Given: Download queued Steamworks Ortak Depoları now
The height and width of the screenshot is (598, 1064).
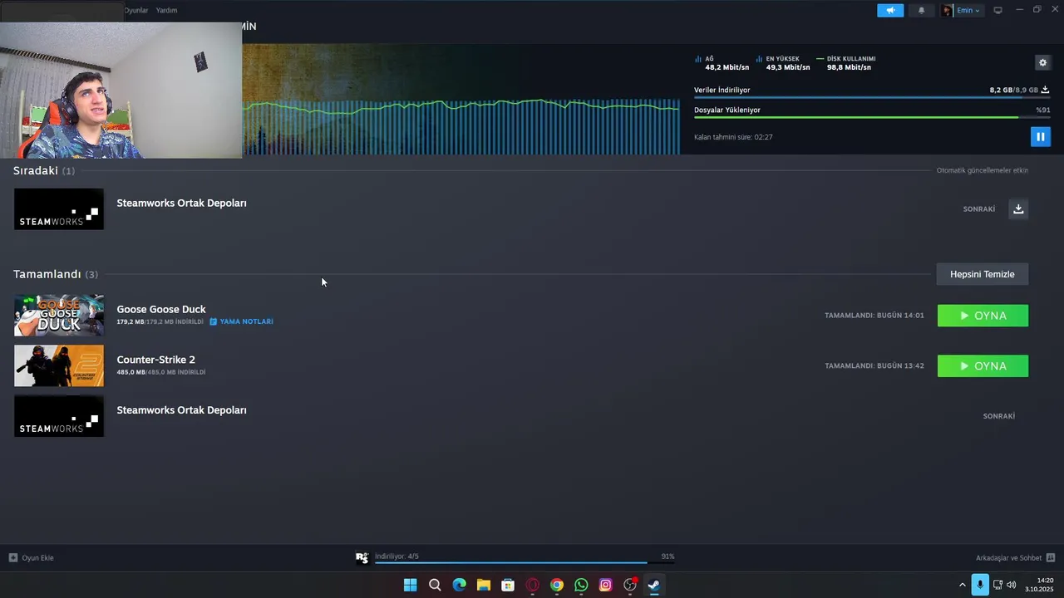Looking at the screenshot, I should [1018, 208].
